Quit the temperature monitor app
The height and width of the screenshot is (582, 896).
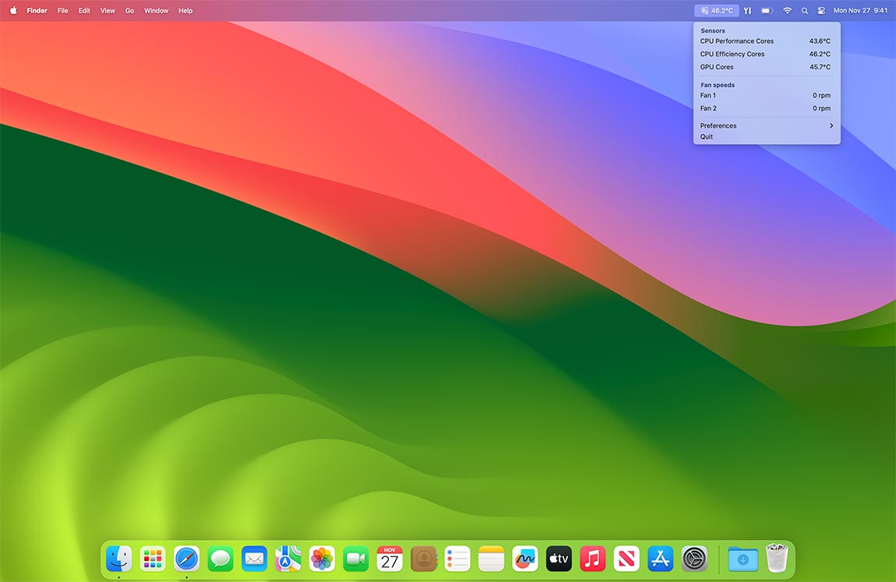[706, 136]
